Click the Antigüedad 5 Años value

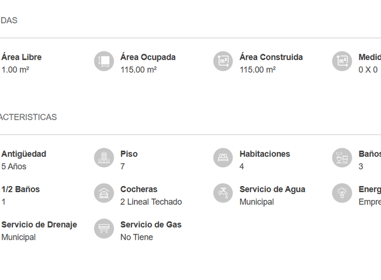tap(13, 166)
